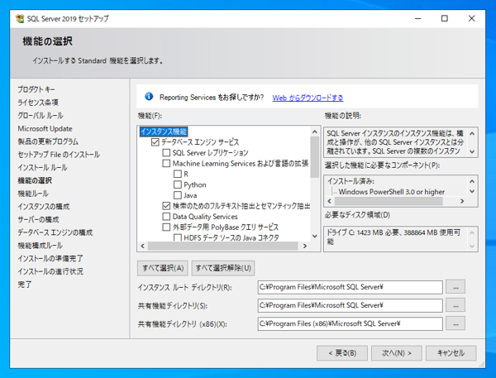Close the SQL Server setup window
Image resolution: width=496 pixels, height=378 pixels.
click(x=471, y=19)
